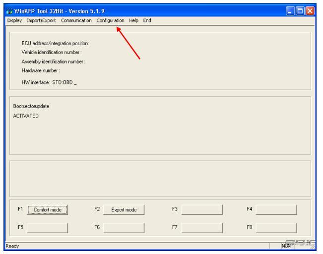Click the window title 'WinKFP Tool 32Bit - Version 5.1.9'
This screenshot has width=323, height=254.
(60, 11)
